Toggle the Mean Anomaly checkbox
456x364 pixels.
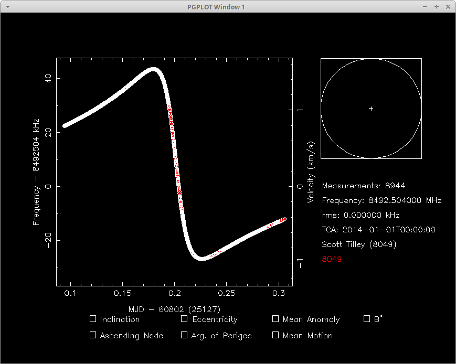tap(275, 318)
